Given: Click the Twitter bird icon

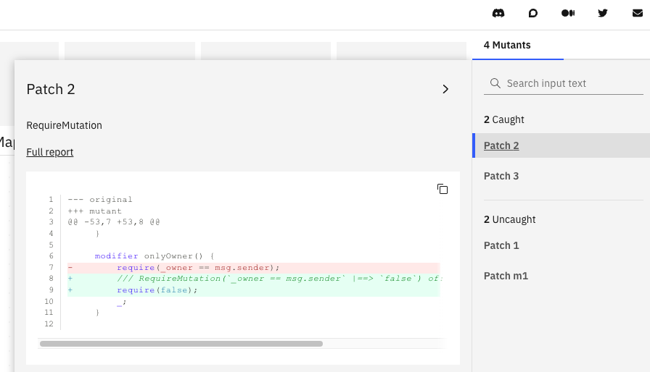Looking at the screenshot, I should point(603,13).
